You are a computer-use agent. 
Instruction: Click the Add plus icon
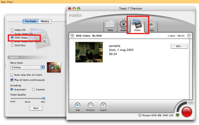click(77, 105)
